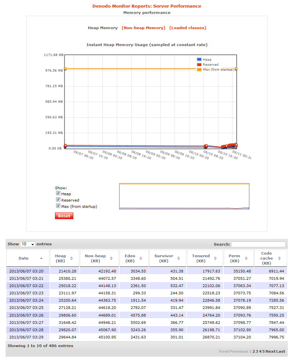Click Tenured value 17917.63

[211, 271]
